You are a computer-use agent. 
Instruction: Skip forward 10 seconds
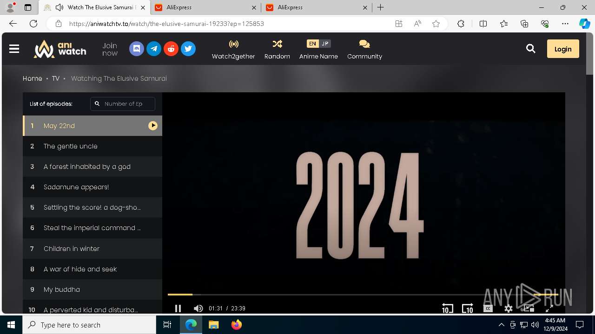click(x=467, y=308)
